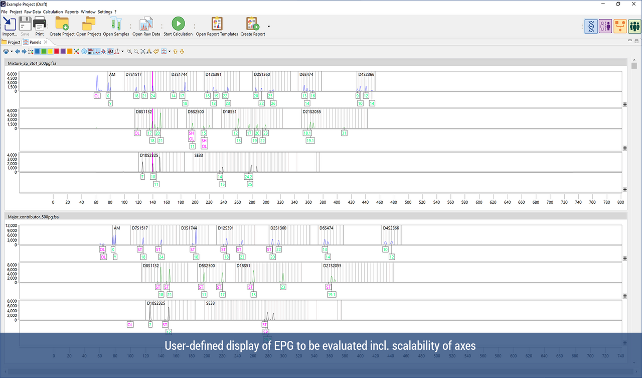Expand the plus on D10S2325 row of Mixture sample
Screen dimensions: 642x378
click(625, 189)
